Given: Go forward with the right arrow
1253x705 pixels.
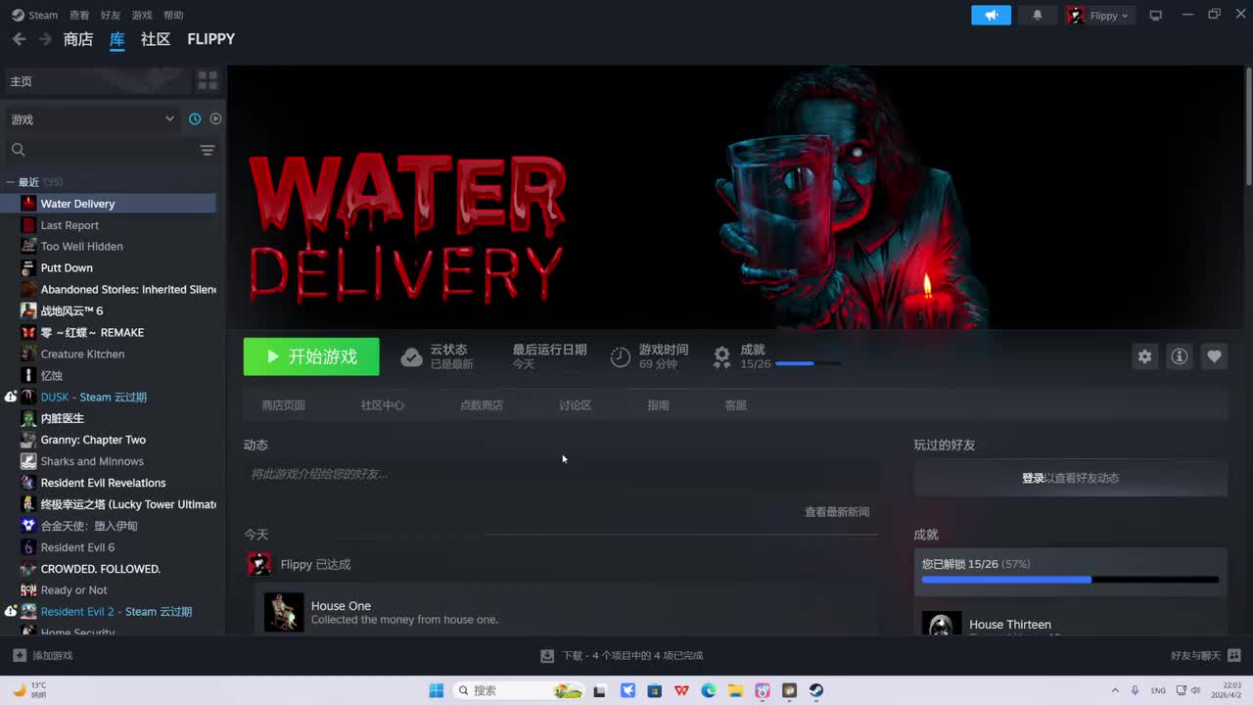Looking at the screenshot, I should click(x=45, y=39).
